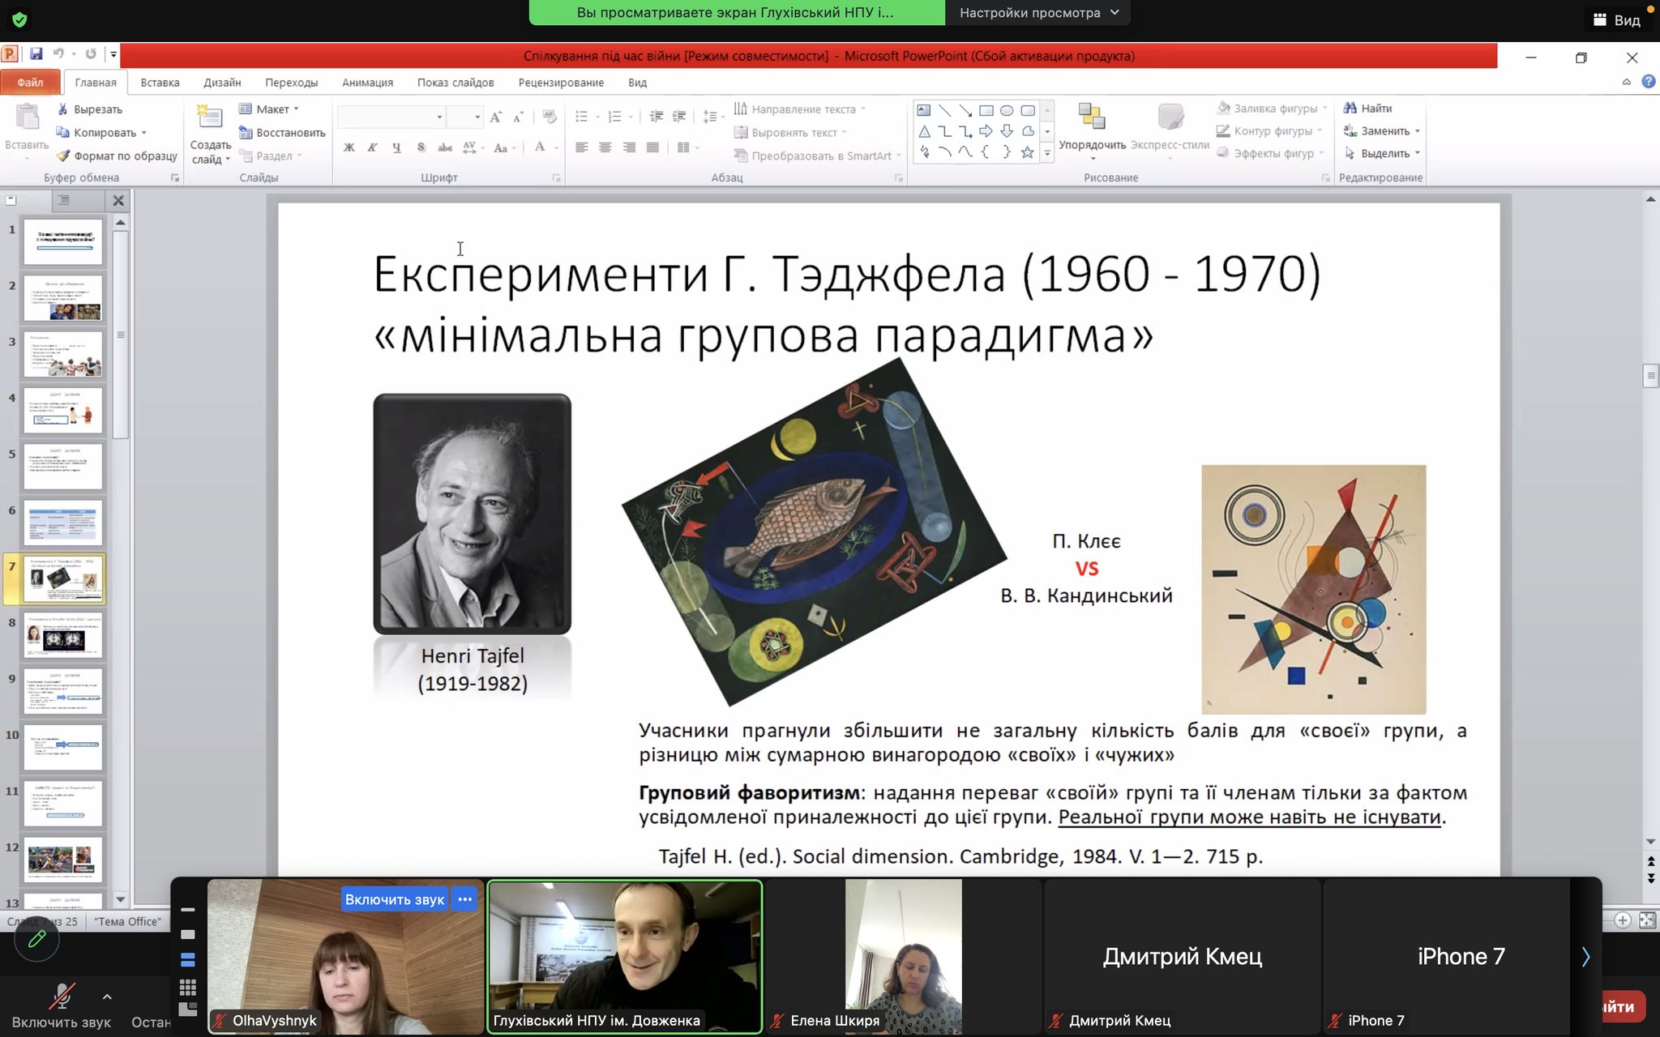Click line spacing icon
This screenshot has width=1660, height=1037.
tap(709, 117)
